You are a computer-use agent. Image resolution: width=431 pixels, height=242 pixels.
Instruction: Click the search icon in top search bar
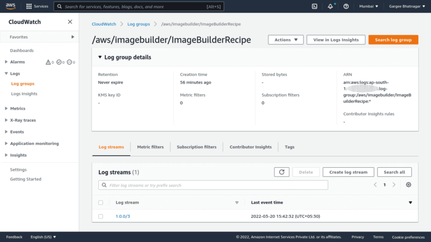click(59, 6)
